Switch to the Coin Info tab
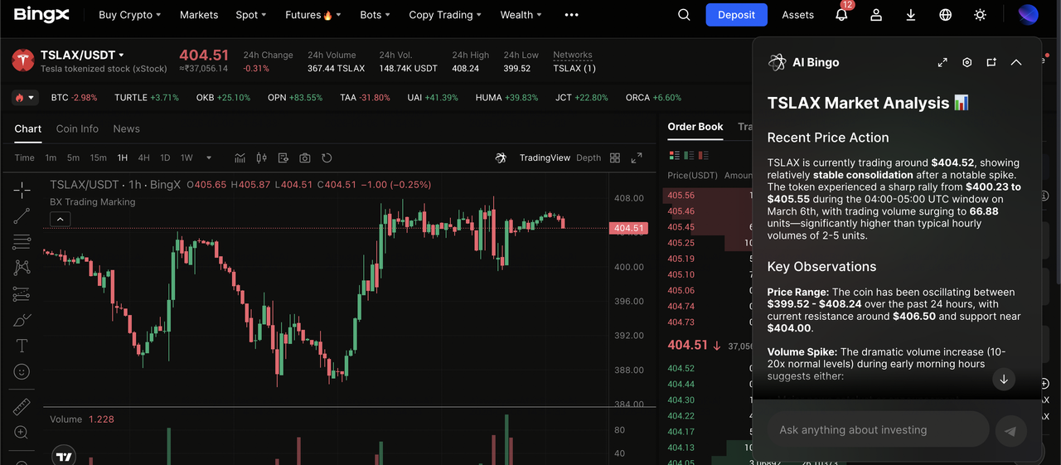The image size is (1061, 465). point(77,128)
